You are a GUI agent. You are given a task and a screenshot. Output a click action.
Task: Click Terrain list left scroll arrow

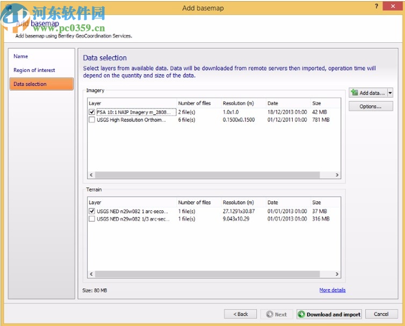tap(91, 274)
